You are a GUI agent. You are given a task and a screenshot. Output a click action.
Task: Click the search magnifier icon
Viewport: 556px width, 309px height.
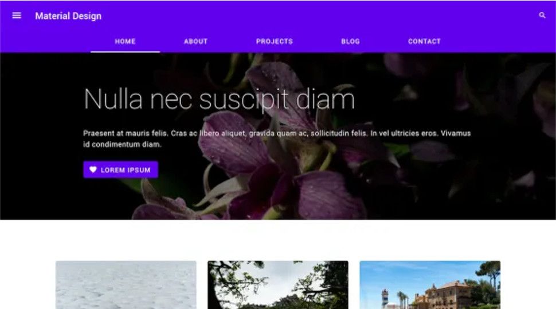pos(542,15)
